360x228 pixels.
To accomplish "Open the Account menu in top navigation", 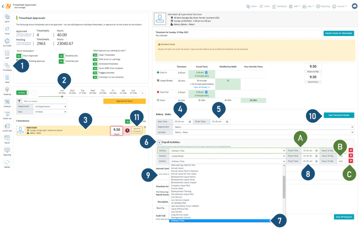I will [x=340, y=6].
